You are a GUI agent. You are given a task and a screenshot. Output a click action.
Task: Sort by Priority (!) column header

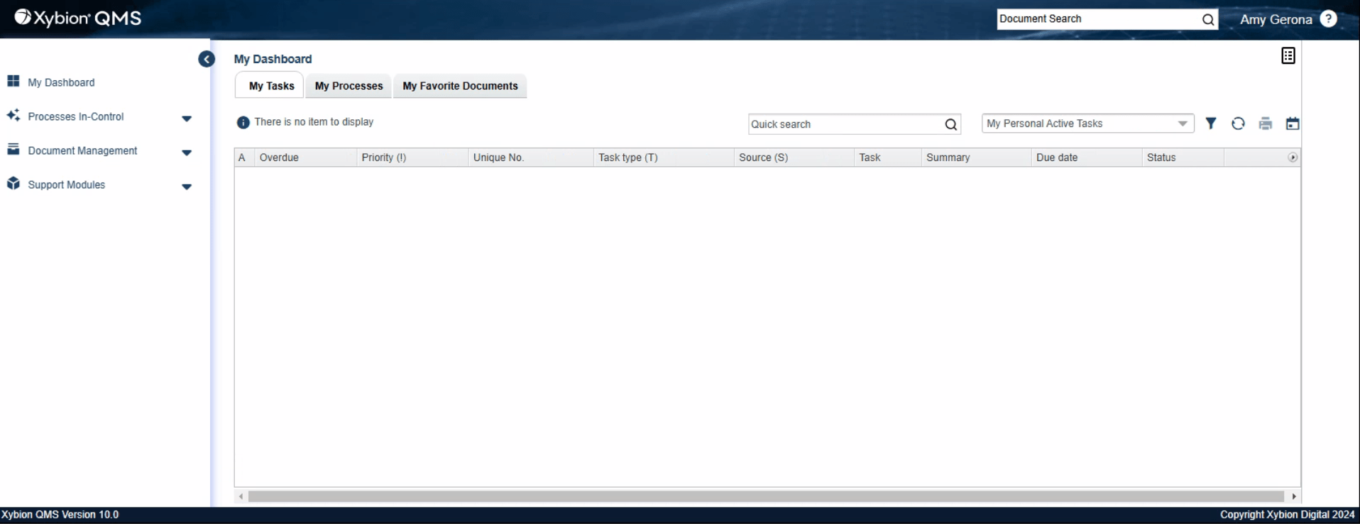(412, 158)
